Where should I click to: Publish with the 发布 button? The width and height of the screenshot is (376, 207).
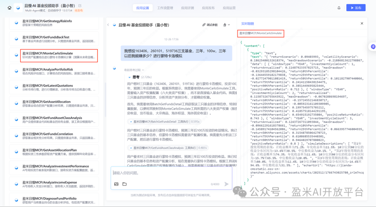(x=356, y=8)
